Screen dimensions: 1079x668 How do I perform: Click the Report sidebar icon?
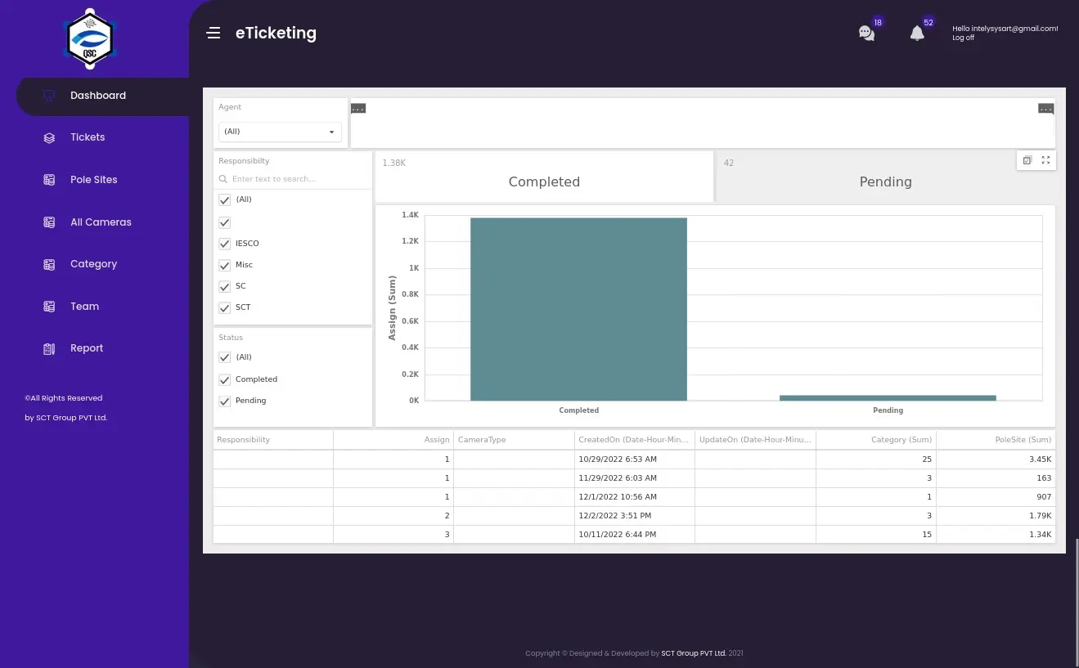click(49, 349)
